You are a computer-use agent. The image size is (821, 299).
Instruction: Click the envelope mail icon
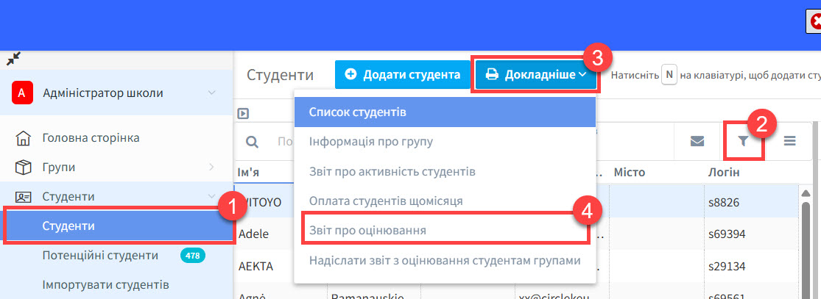pos(697,142)
